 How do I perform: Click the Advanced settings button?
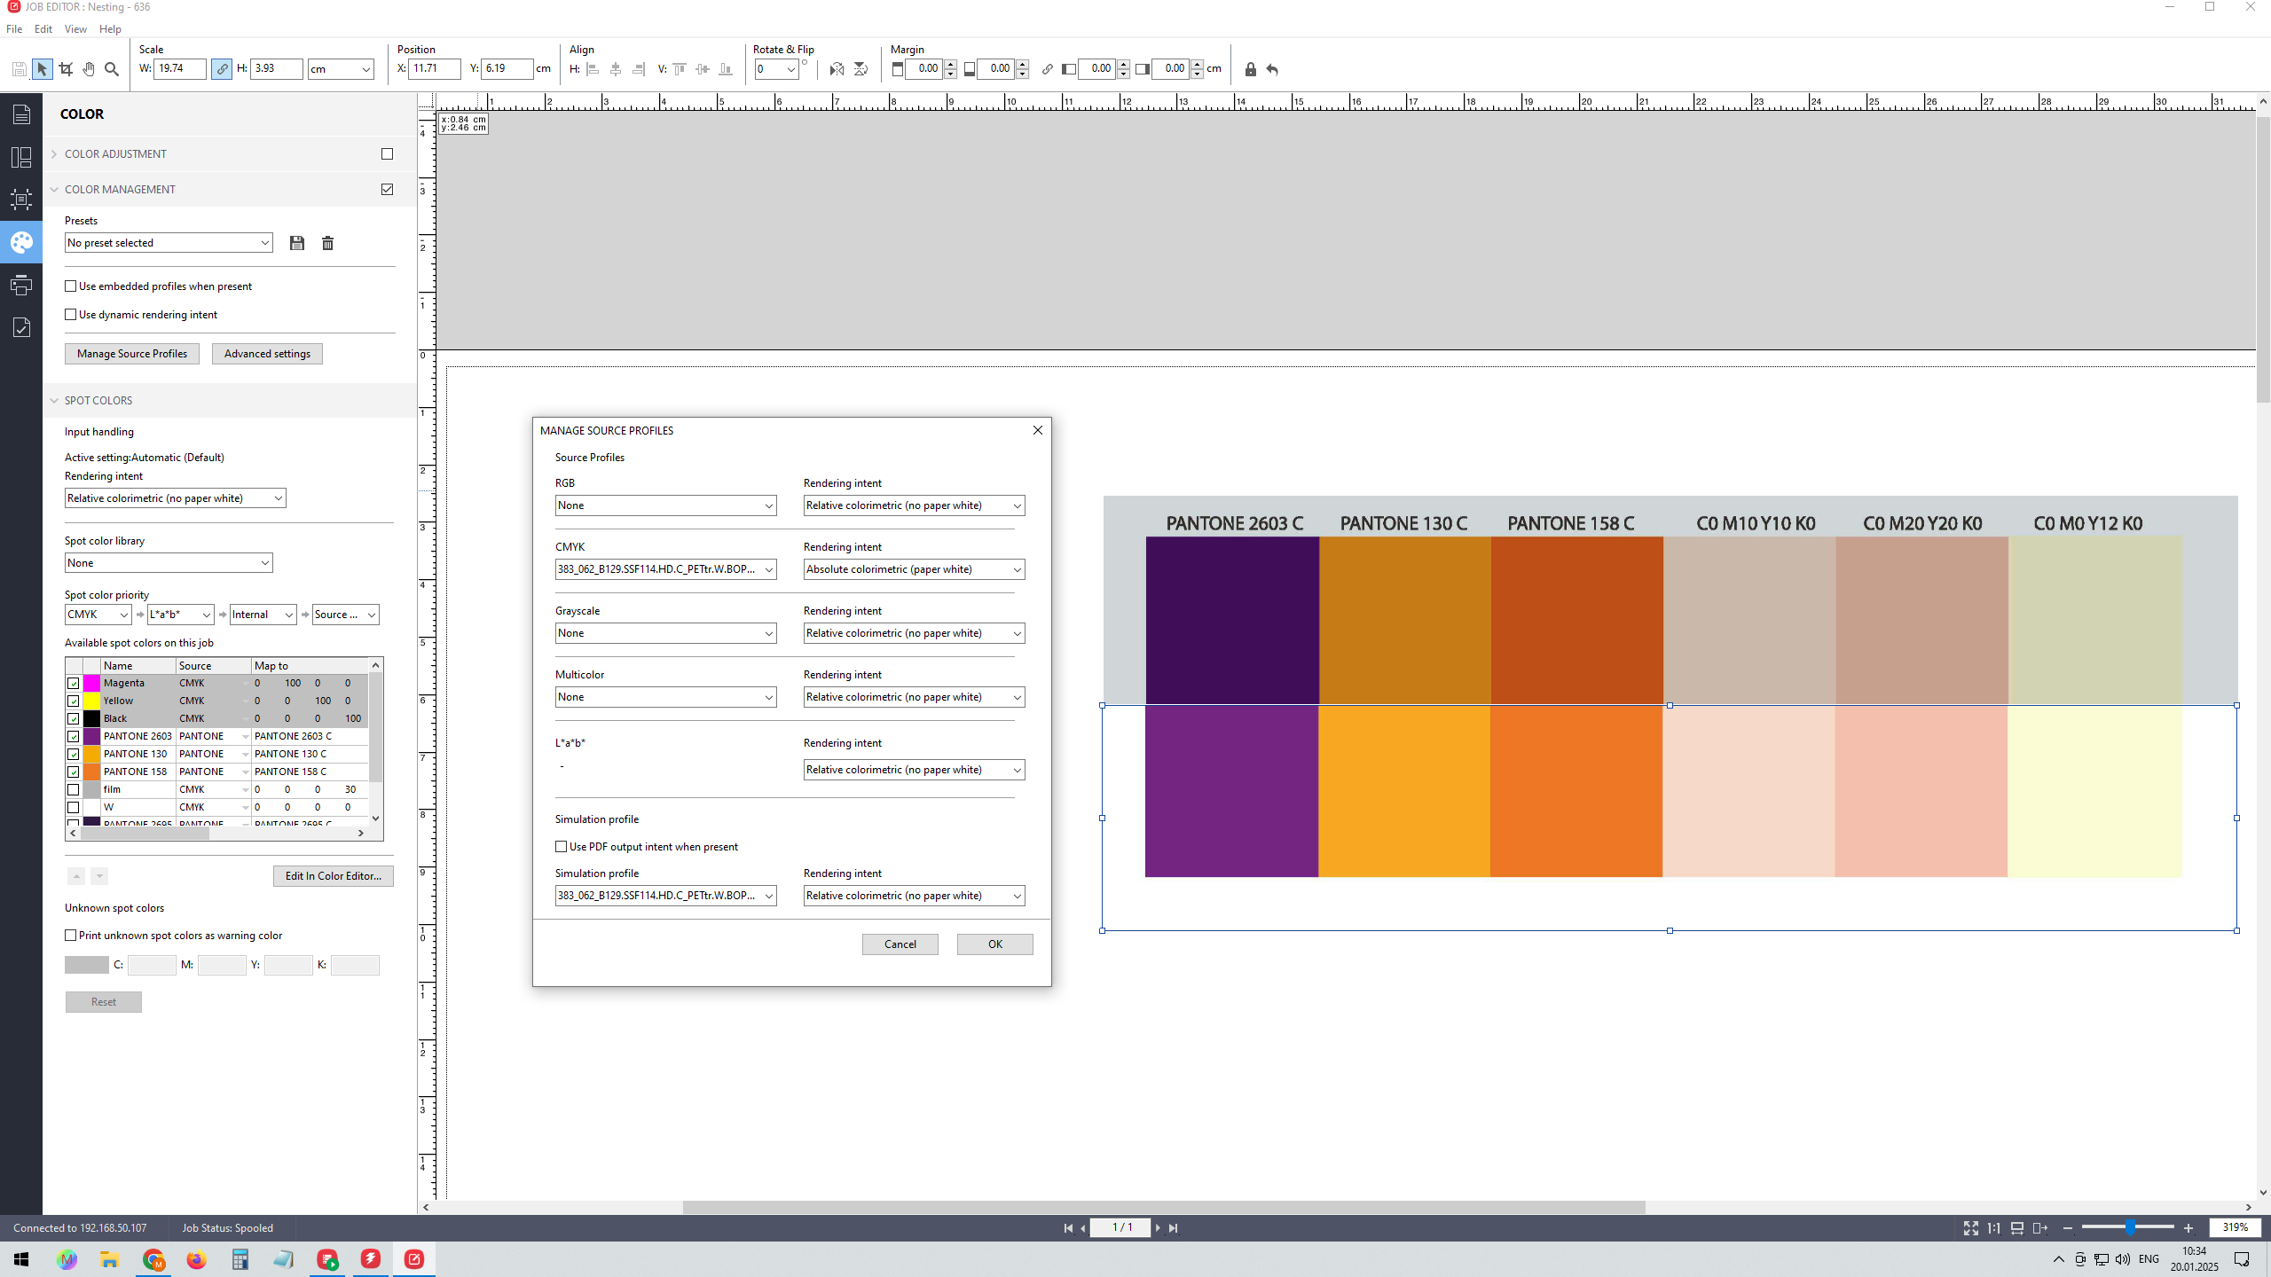267,354
